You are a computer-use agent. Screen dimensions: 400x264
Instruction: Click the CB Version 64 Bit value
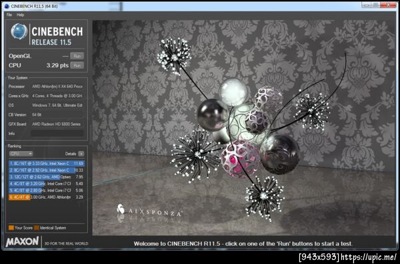point(37,115)
